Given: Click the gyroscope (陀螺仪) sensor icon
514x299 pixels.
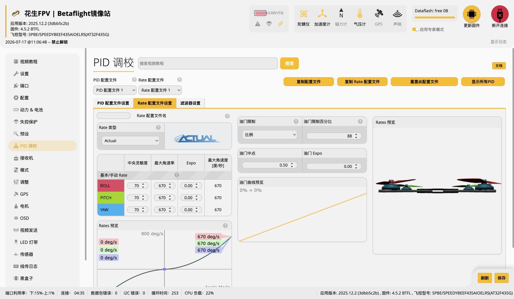Looking at the screenshot, I should [x=304, y=14].
